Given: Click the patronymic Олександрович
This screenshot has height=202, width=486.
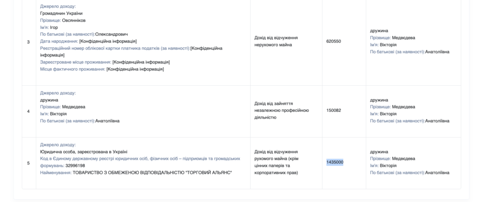Looking at the screenshot, I should pyautogui.click(x=111, y=34).
